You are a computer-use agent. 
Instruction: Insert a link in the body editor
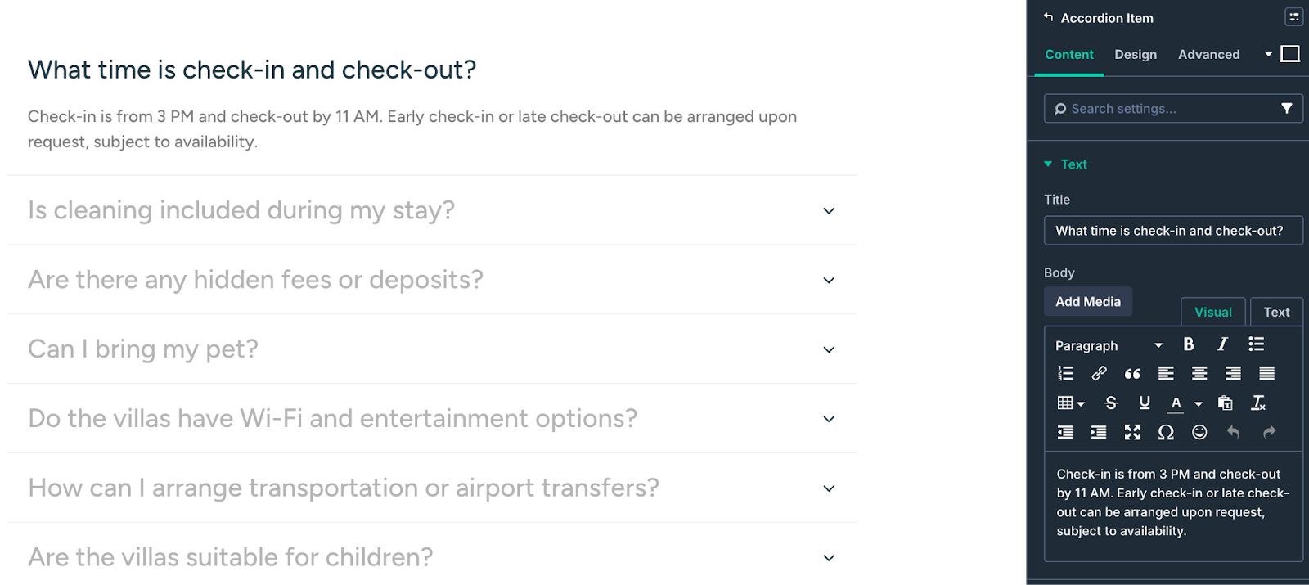pos(1099,374)
